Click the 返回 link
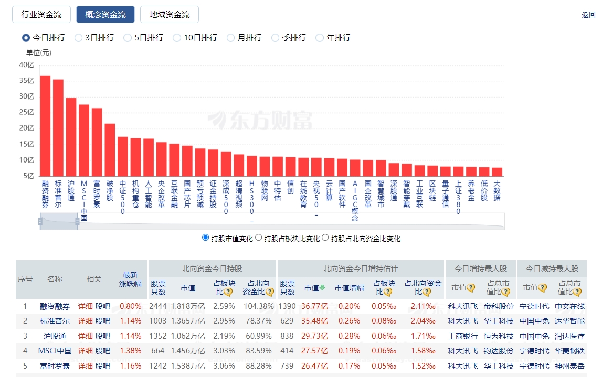 click(588, 15)
